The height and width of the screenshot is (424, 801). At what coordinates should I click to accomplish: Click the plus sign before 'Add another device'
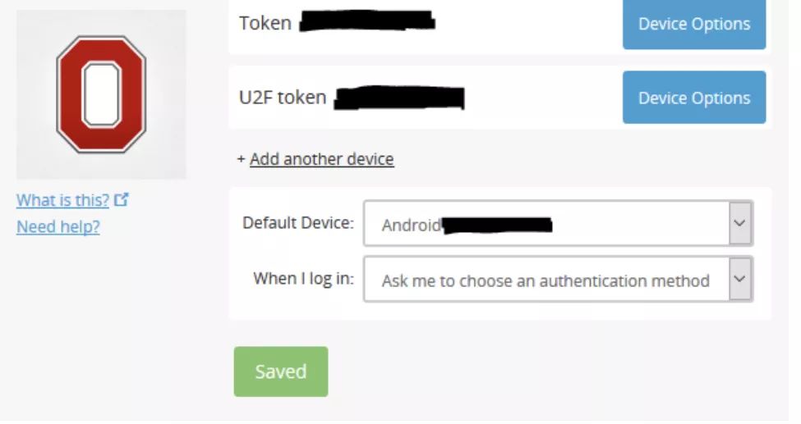tap(241, 159)
